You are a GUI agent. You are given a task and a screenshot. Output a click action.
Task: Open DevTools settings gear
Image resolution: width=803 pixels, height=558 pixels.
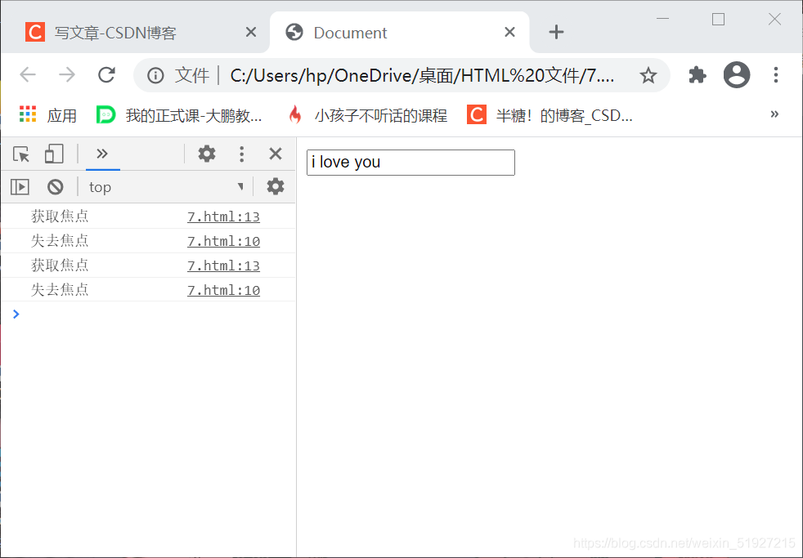point(207,154)
